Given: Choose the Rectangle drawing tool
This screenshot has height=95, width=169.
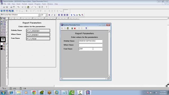Looking at the screenshot, I should pyautogui.click(x=4, y=27).
